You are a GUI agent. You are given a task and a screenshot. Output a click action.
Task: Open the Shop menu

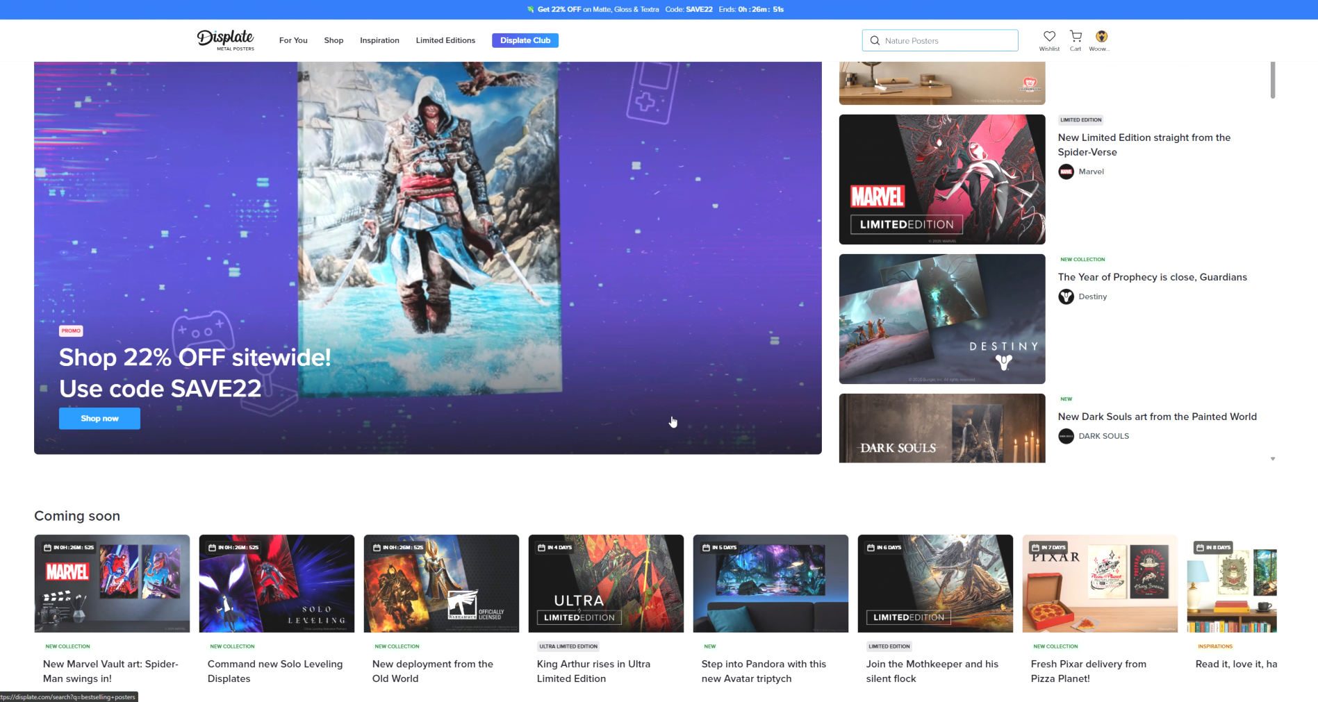(x=333, y=40)
